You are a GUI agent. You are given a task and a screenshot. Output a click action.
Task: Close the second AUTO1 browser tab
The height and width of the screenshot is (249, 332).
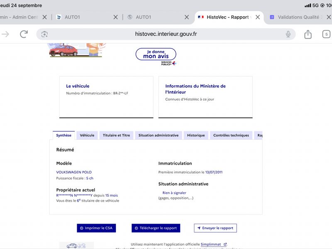(186, 17)
